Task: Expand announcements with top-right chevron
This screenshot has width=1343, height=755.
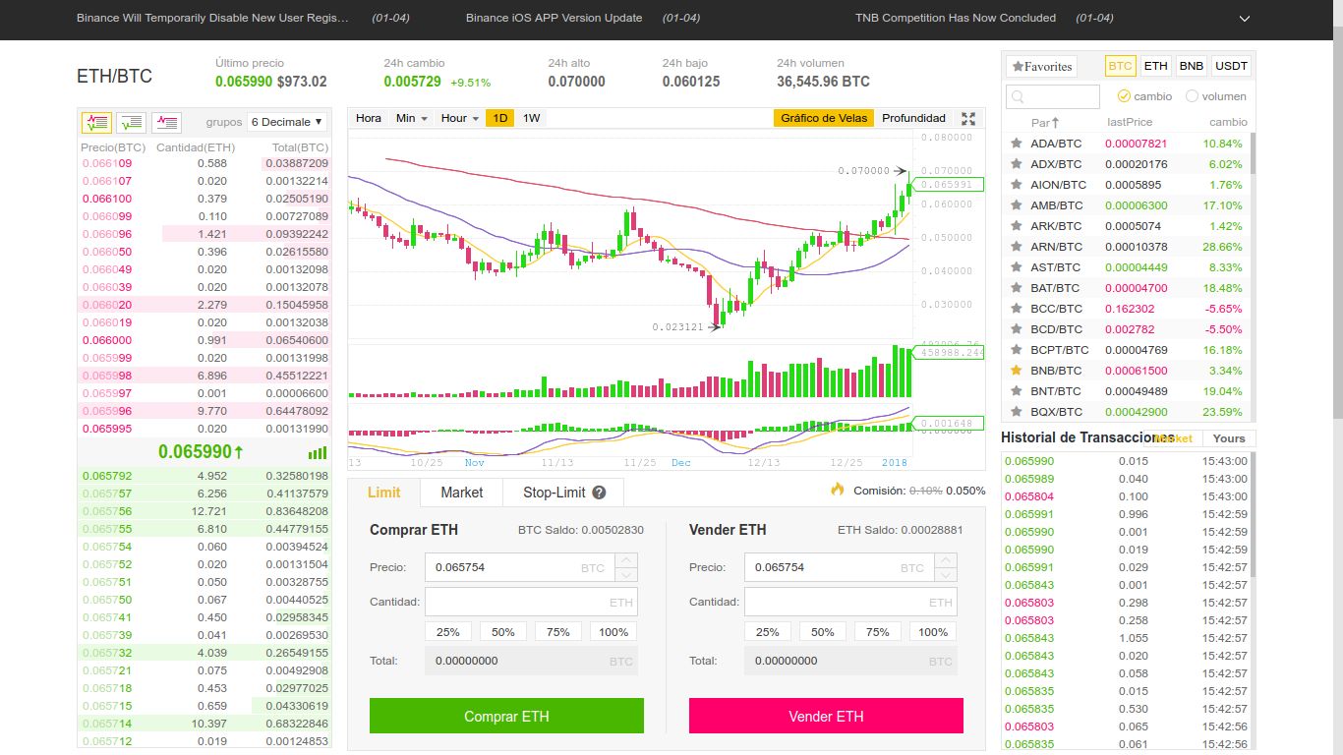Action: point(1245,19)
